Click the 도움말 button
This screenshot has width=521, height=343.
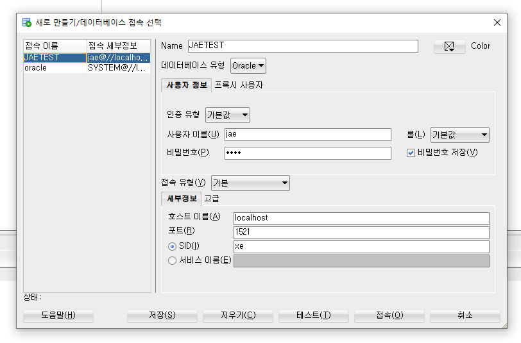[58, 315]
